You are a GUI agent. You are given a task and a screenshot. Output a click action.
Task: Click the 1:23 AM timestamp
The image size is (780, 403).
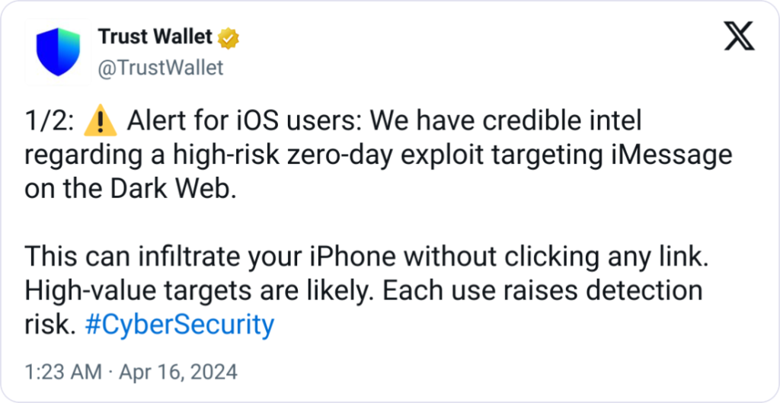pos(62,373)
